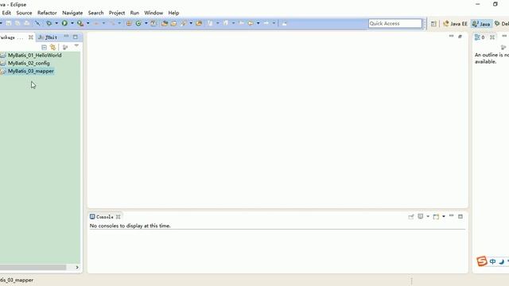Click Last Edit Location toolbar icon
509x286 pixels.
tap(241, 23)
